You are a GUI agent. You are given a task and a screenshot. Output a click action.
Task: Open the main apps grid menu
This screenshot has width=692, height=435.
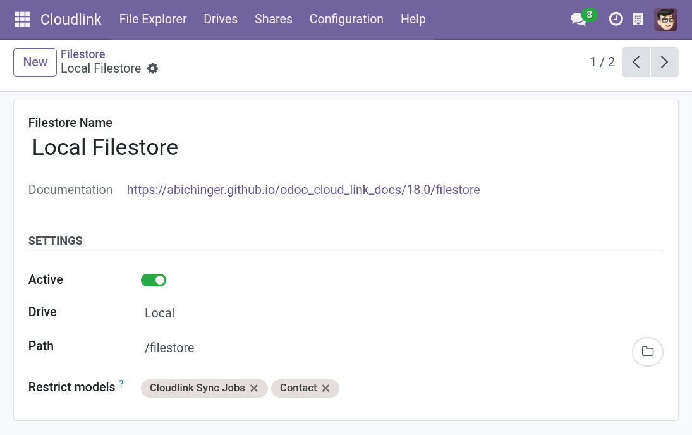click(22, 20)
